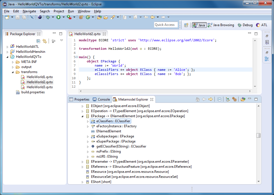Switch to the Java perspective button
274x195 pixels.
(199, 25)
